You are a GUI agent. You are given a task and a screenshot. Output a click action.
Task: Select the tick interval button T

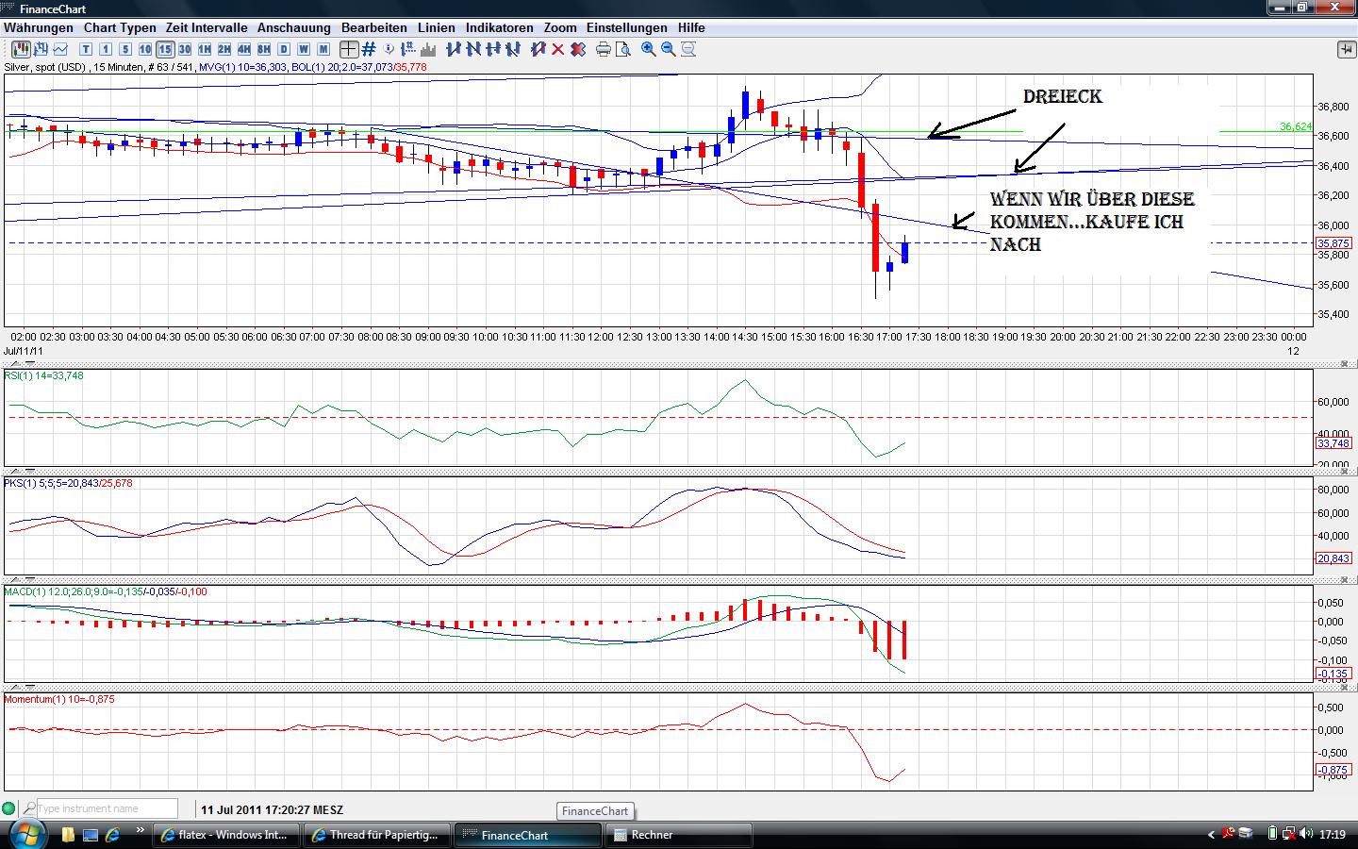coord(86,49)
